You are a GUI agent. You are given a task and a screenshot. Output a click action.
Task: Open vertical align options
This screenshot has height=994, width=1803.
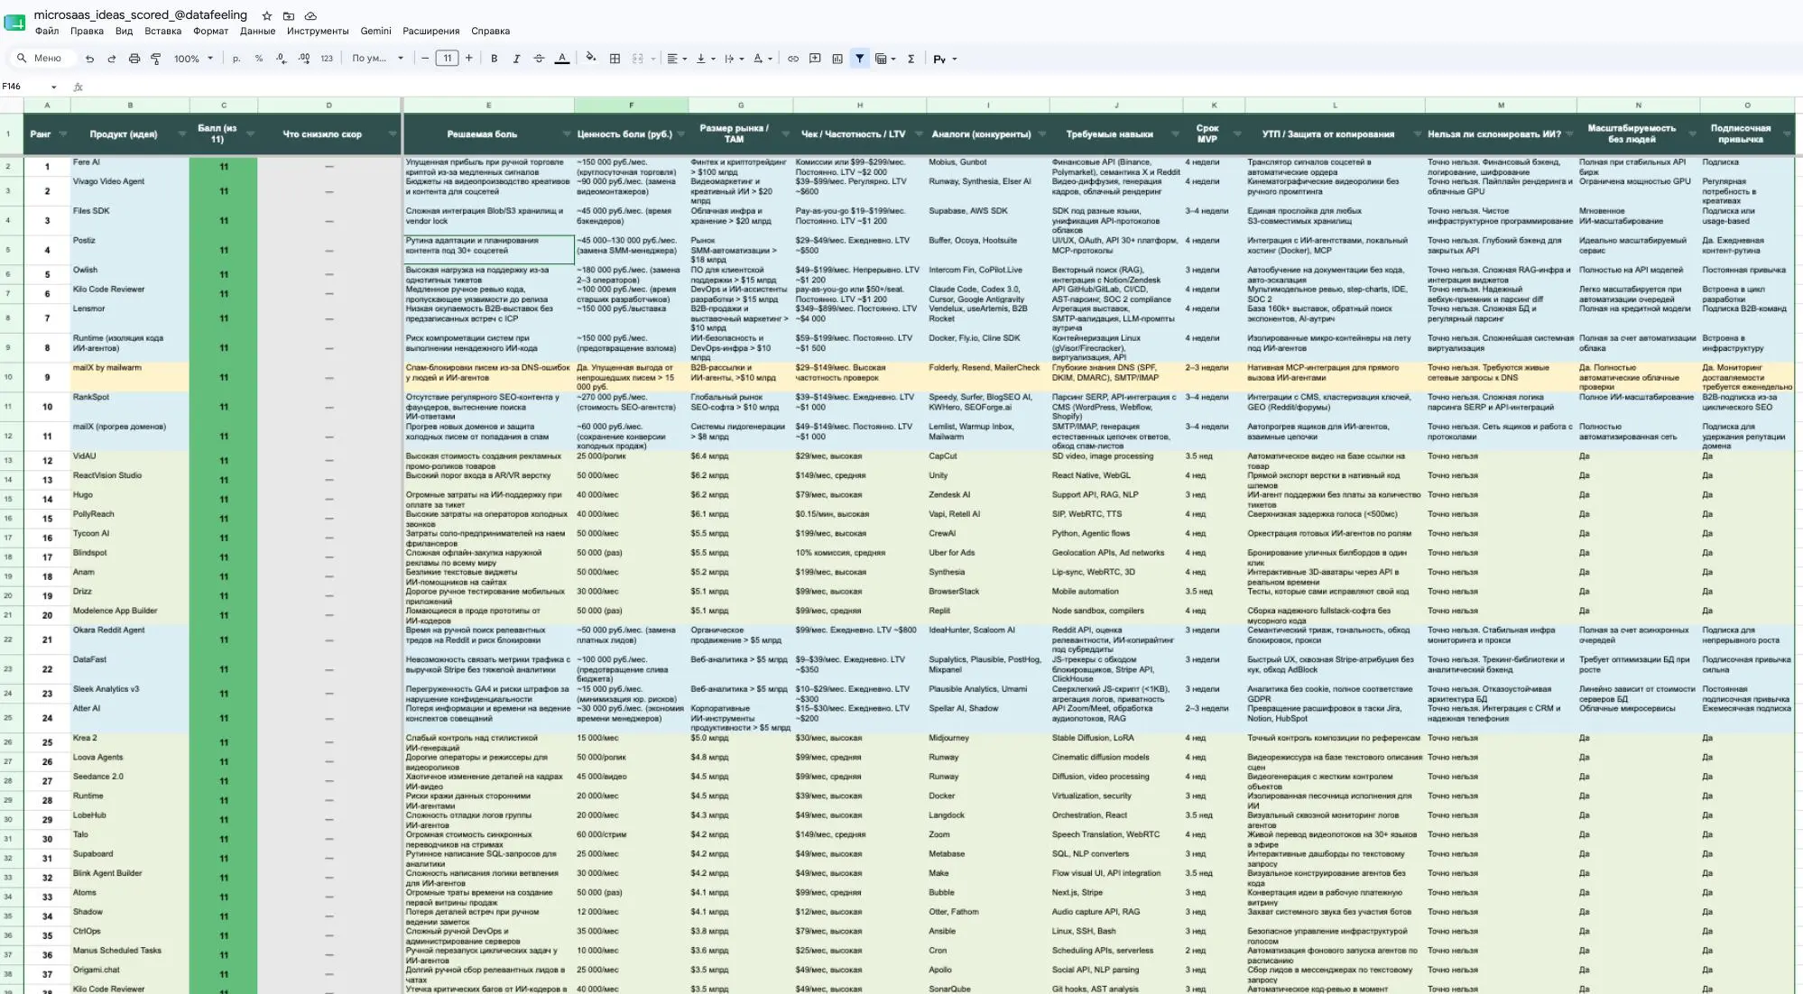(x=705, y=59)
